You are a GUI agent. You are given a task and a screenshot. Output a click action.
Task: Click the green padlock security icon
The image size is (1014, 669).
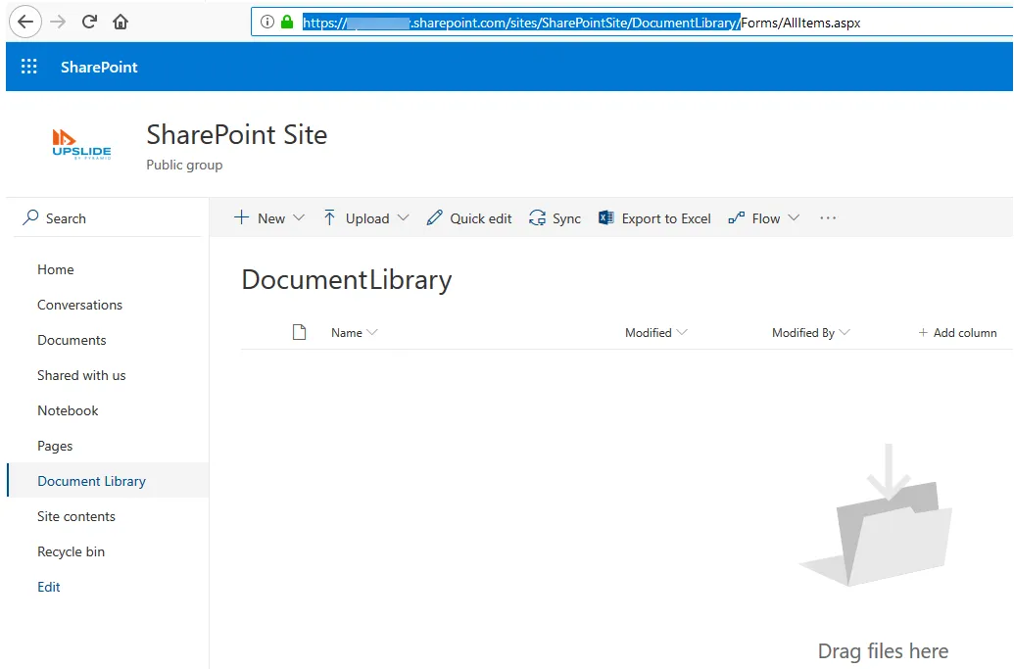point(287,22)
